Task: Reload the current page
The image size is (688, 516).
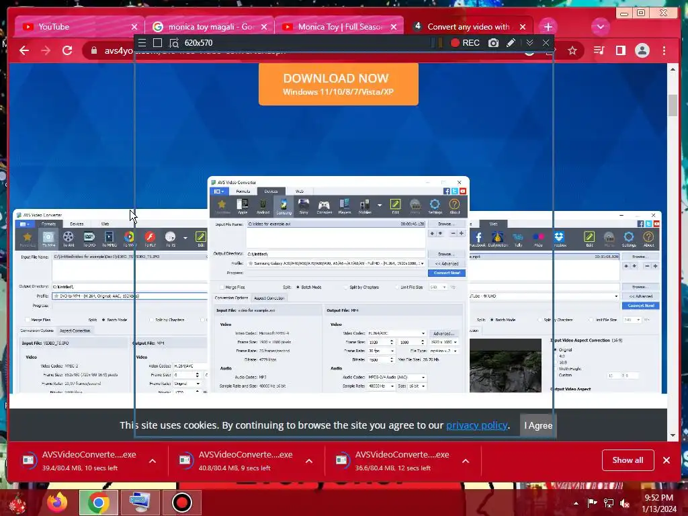Action: [x=67, y=50]
